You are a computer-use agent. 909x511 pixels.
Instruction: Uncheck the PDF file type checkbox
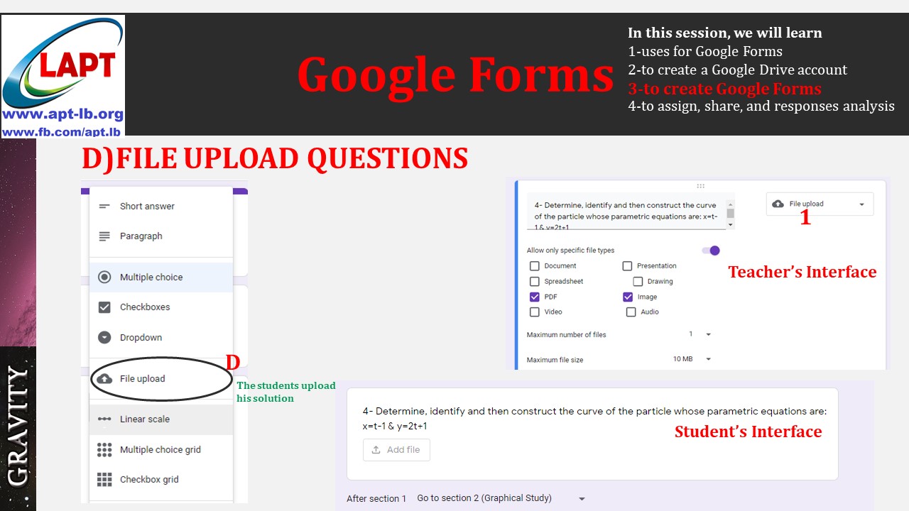[535, 297]
